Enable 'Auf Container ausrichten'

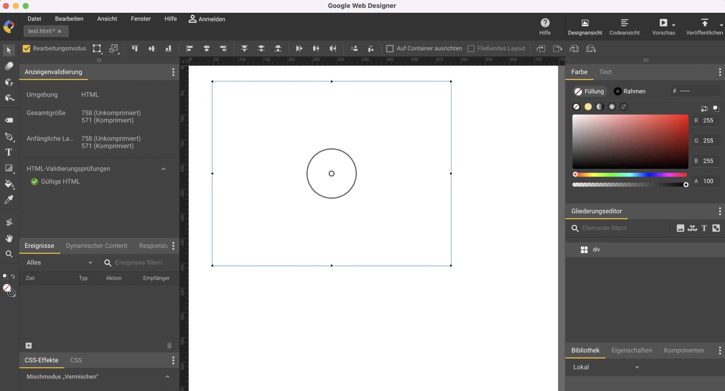390,48
